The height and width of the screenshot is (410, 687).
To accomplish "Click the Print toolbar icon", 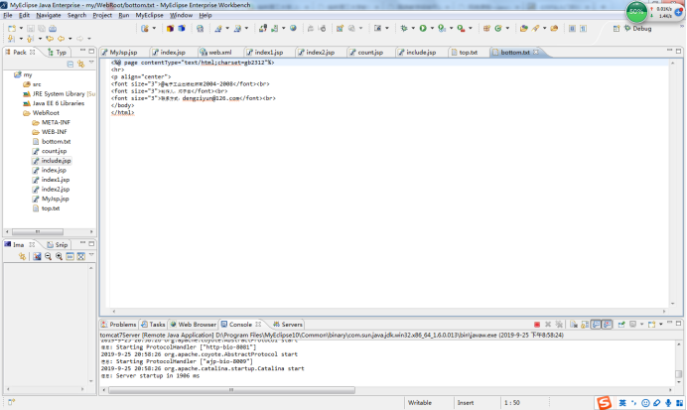I will pos(53,29).
